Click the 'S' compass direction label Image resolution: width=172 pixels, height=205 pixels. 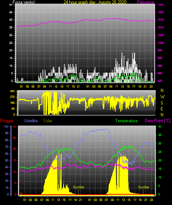click(x=162, y=103)
